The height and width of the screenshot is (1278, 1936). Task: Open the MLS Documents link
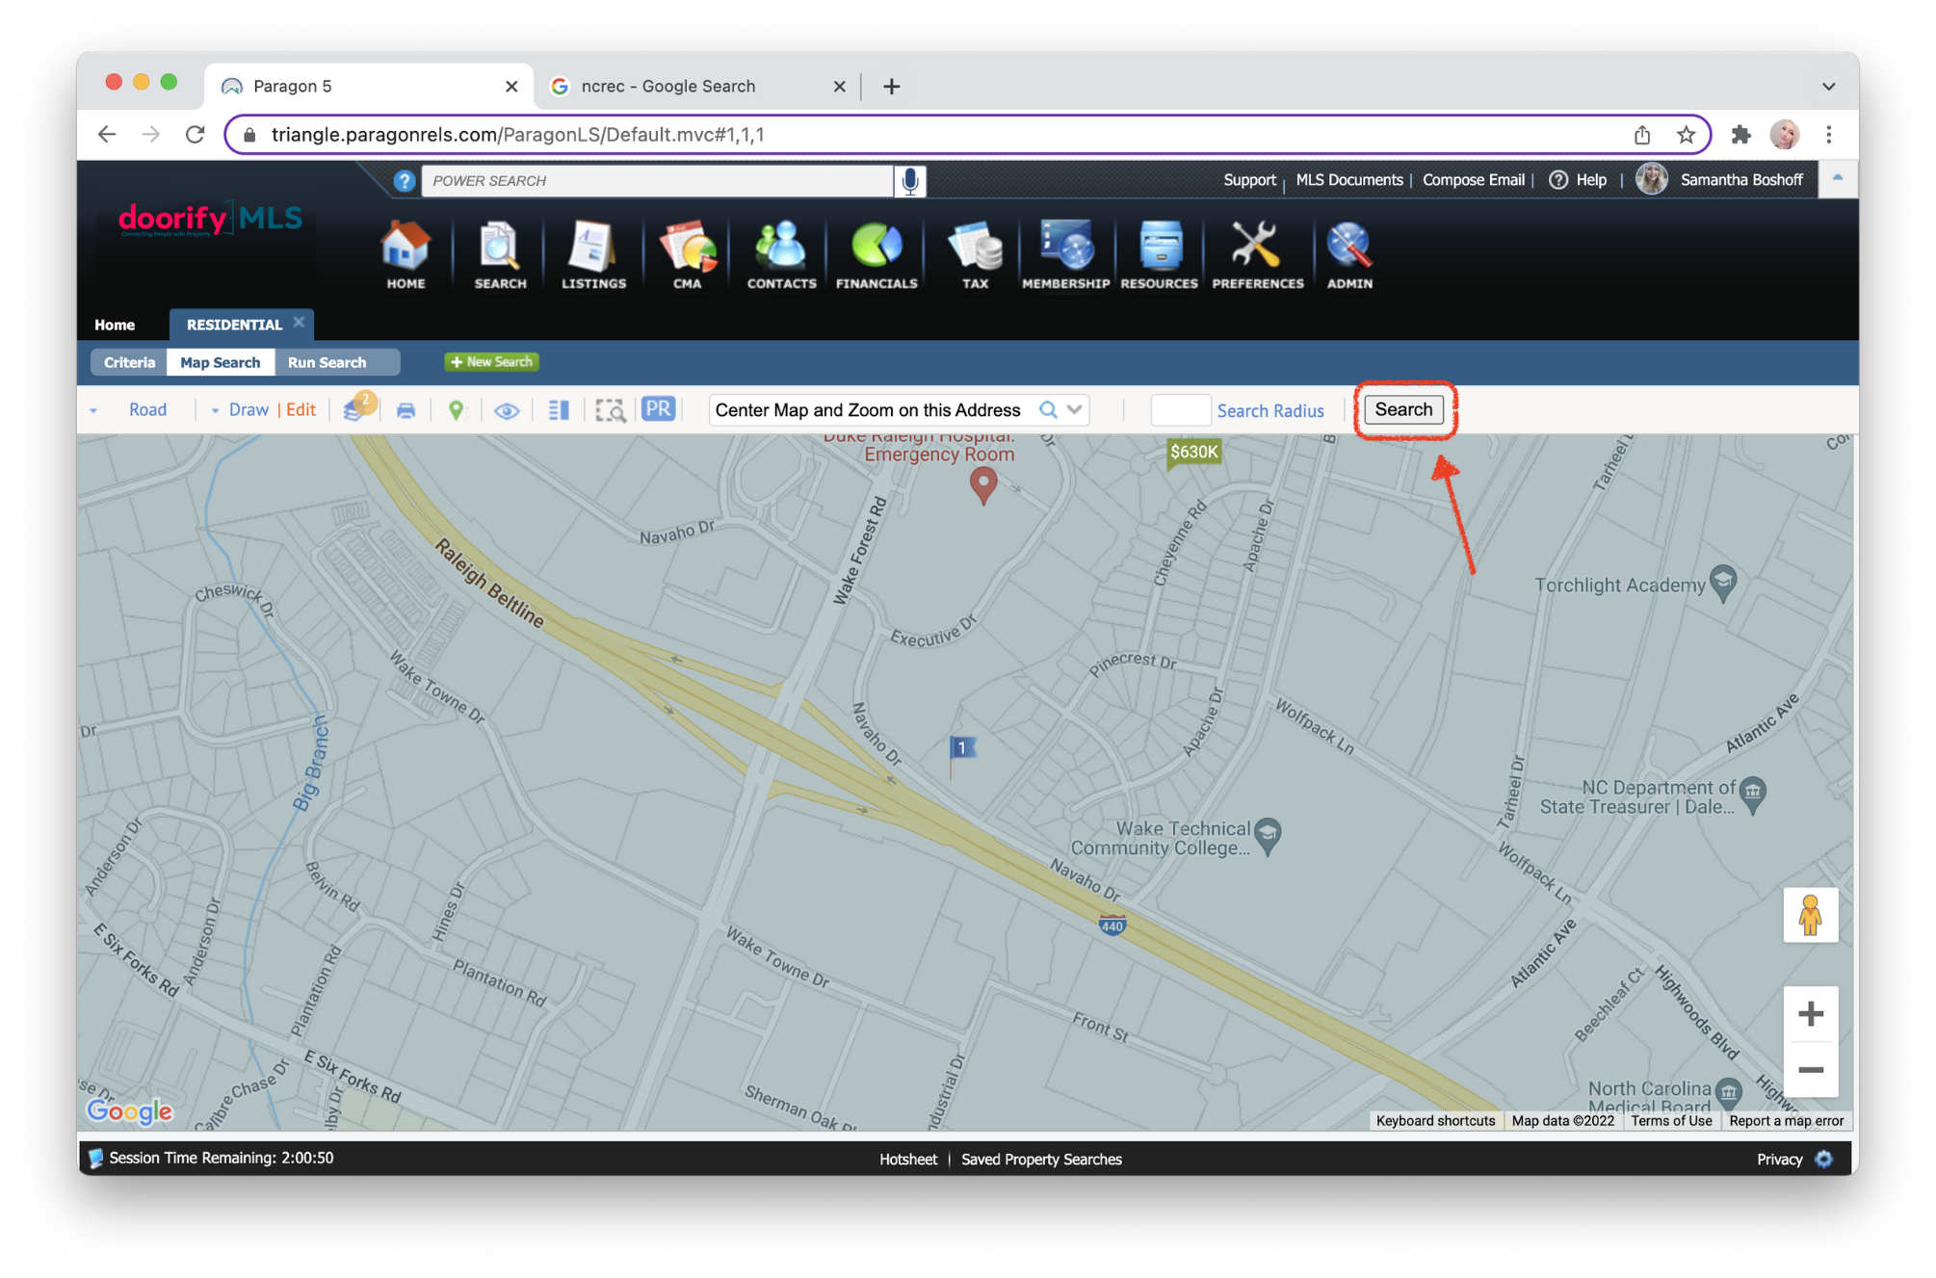1348,180
